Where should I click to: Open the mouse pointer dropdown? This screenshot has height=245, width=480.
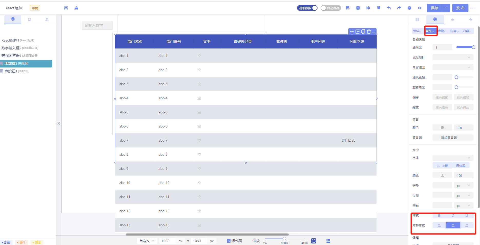tap(453, 57)
